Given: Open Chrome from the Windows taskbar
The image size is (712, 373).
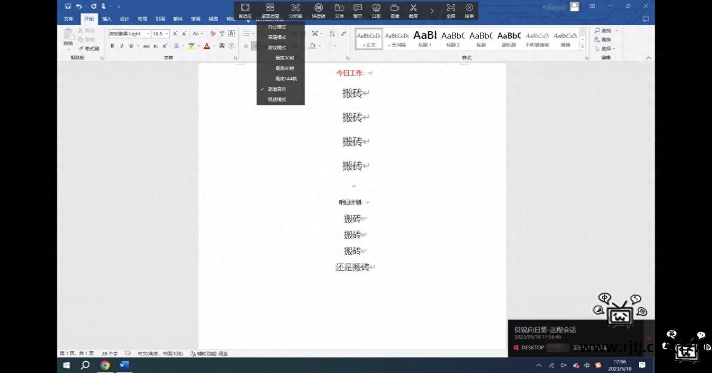Looking at the screenshot, I should (x=105, y=365).
